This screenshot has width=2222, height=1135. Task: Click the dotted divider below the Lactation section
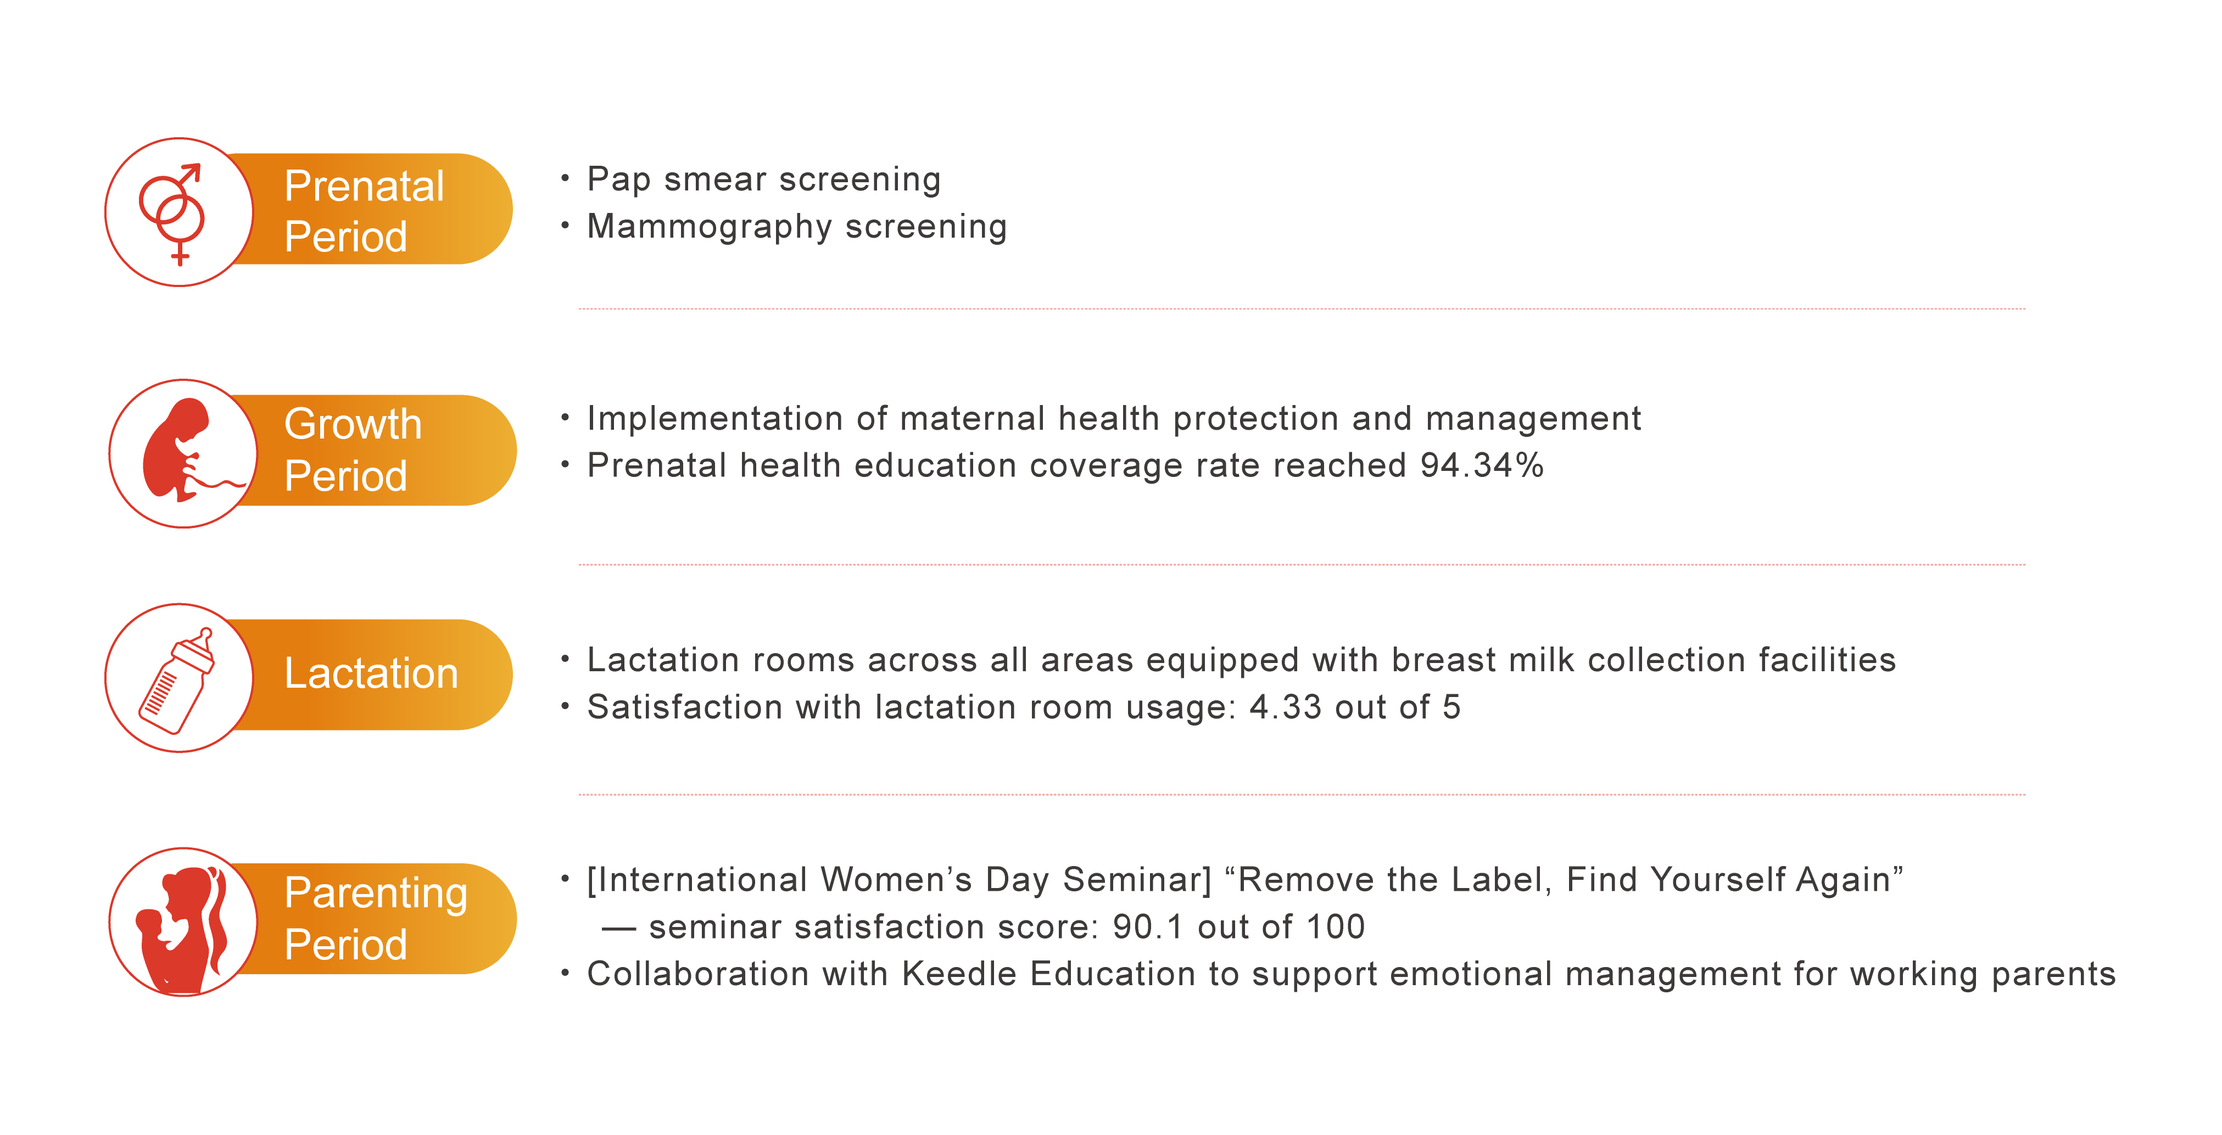1301,795
